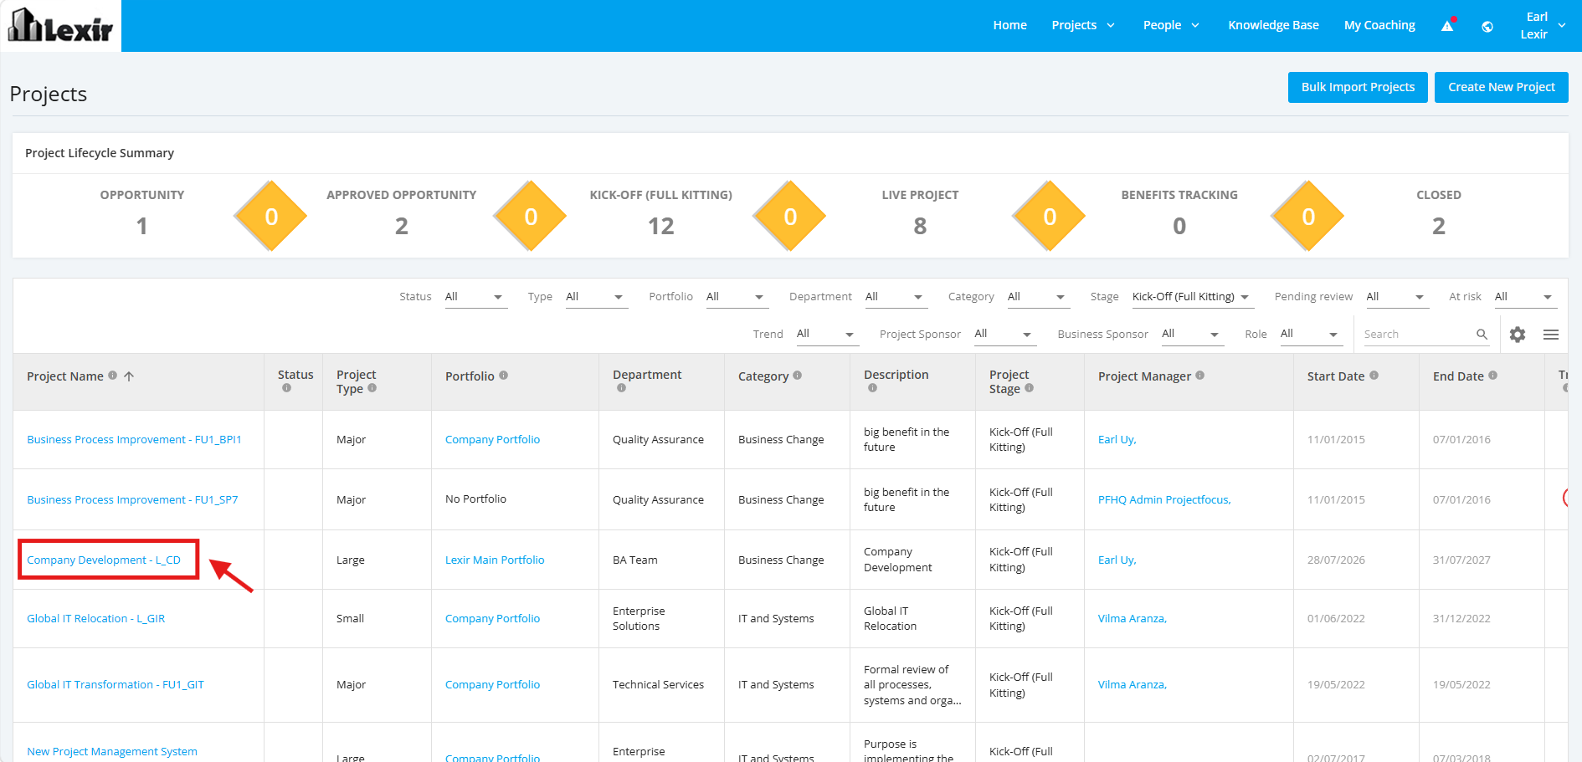Viewport: 1582px width, 762px height.
Task: Click the search magnifier icon
Action: (x=1482, y=335)
